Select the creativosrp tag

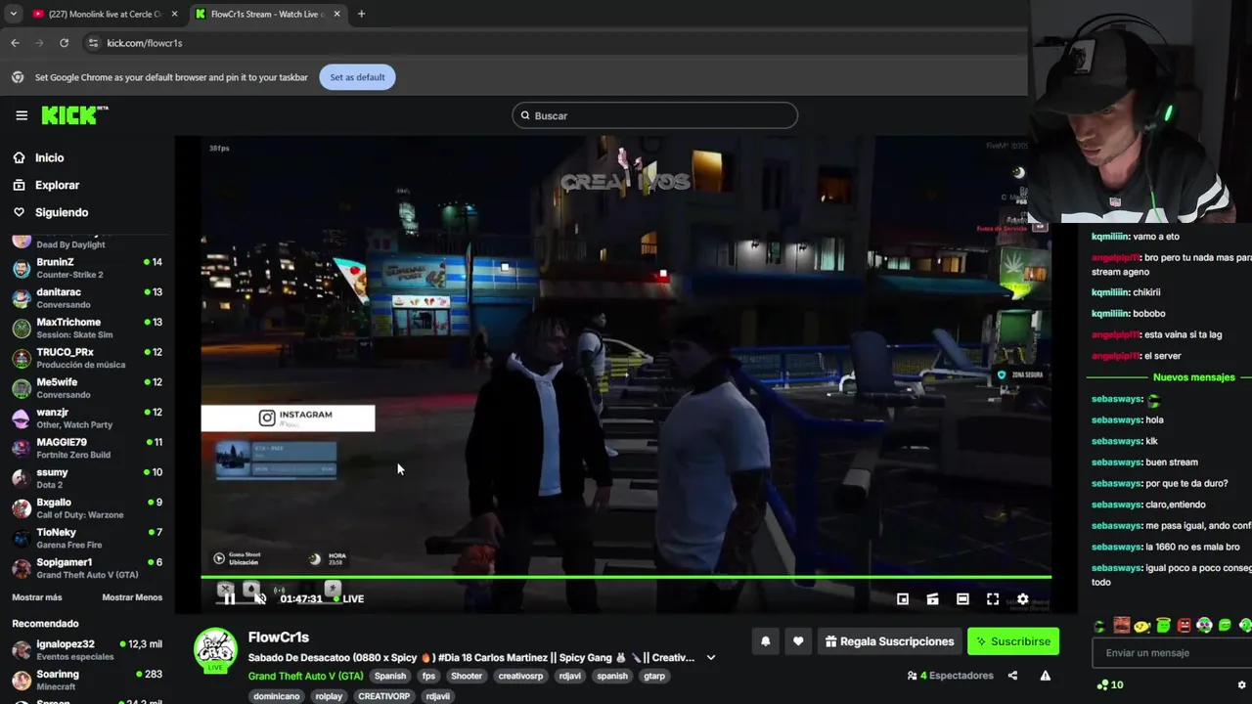click(520, 676)
